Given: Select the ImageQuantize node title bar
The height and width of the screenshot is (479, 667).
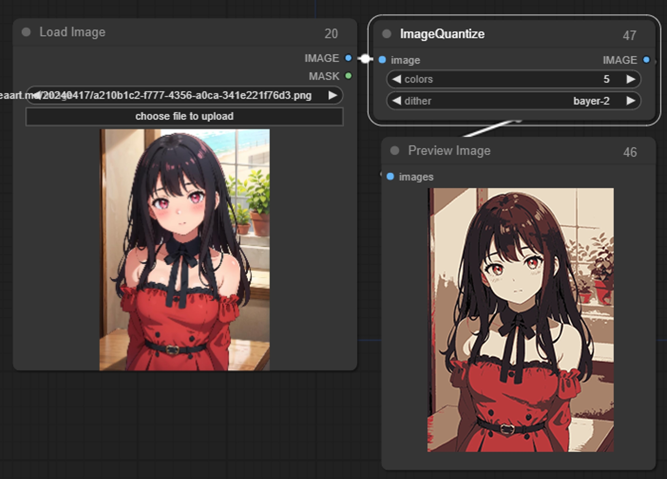Looking at the screenshot, I should pos(442,34).
